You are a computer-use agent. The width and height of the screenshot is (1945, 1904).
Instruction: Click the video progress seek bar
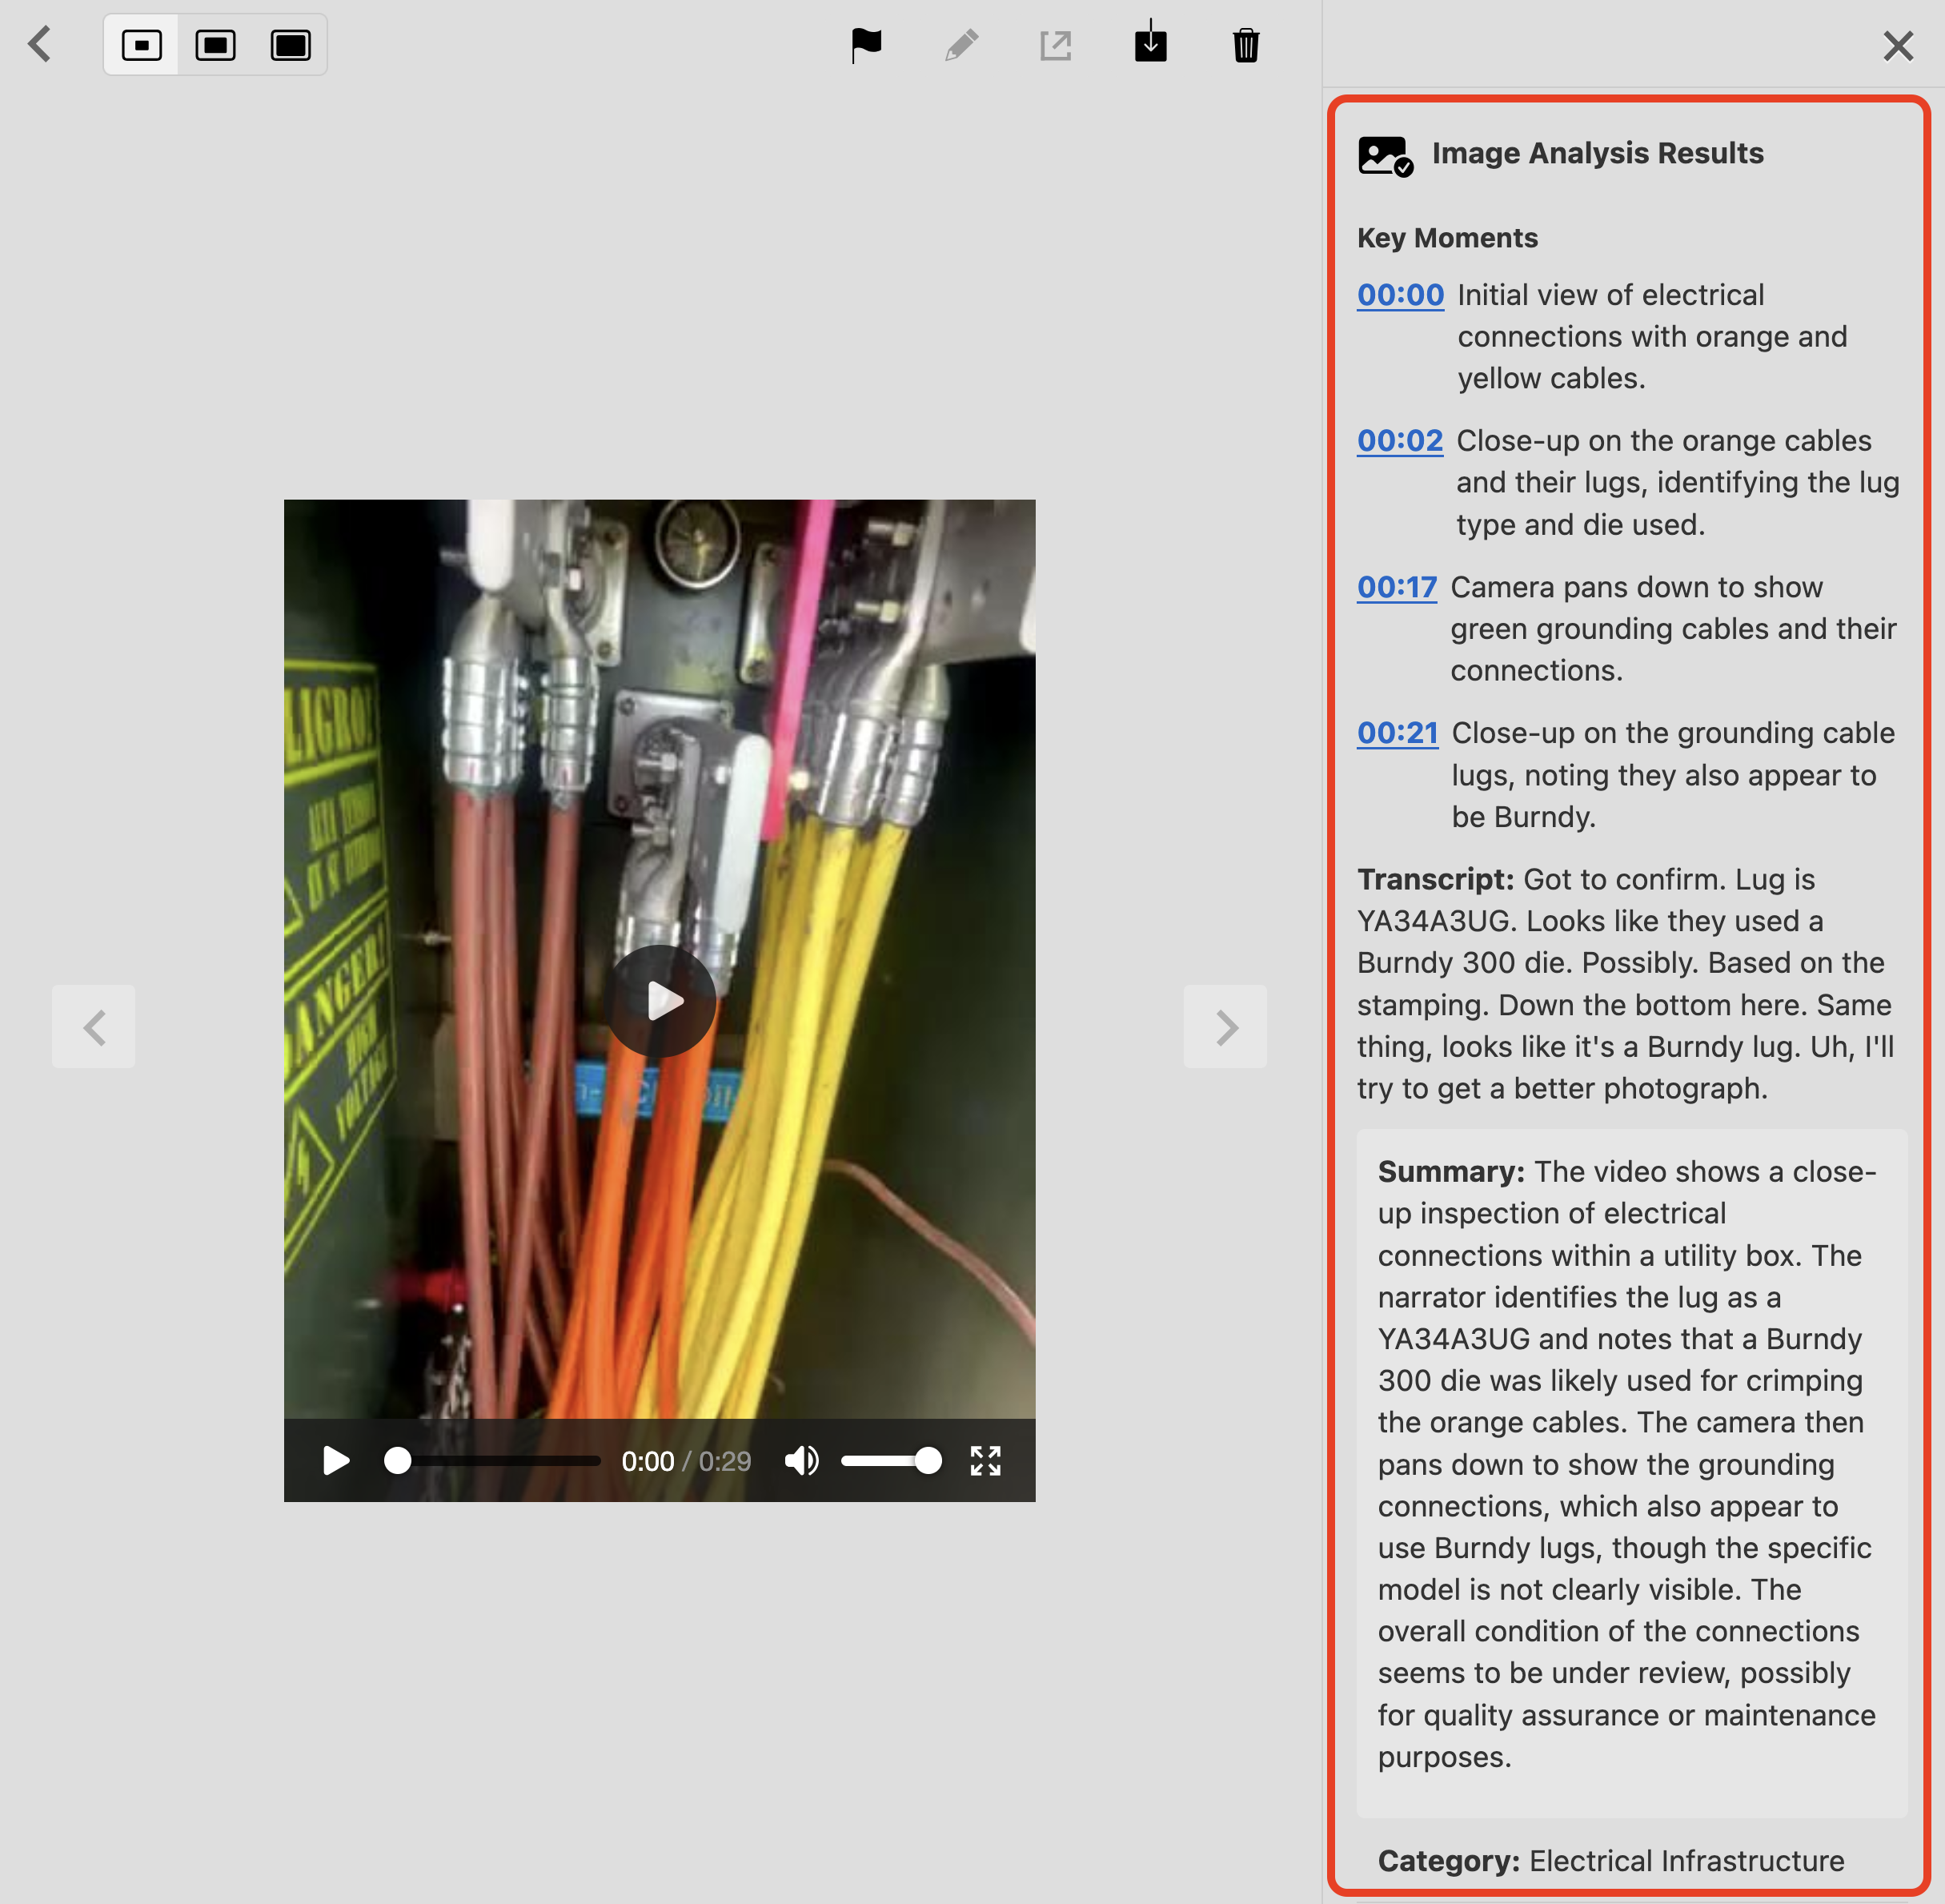499,1461
